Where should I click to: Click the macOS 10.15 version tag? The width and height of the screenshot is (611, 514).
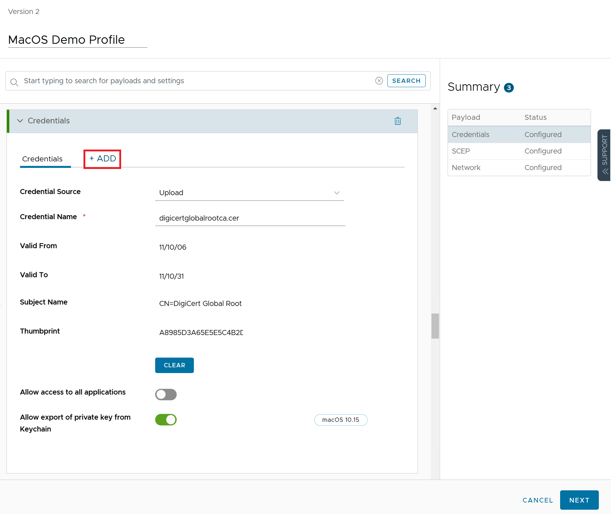point(341,420)
